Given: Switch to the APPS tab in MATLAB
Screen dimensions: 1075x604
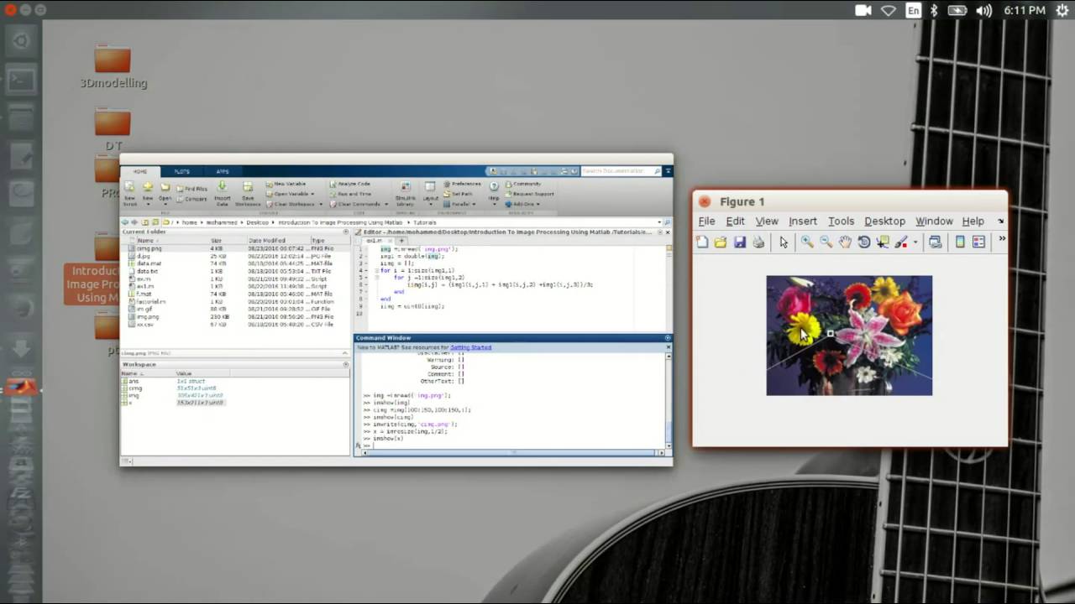Looking at the screenshot, I should click(x=223, y=171).
